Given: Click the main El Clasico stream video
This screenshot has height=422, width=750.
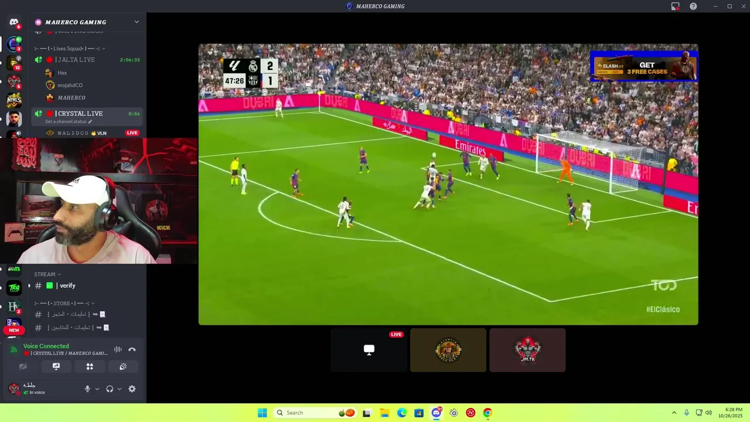Looking at the screenshot, I should [448, 184].
